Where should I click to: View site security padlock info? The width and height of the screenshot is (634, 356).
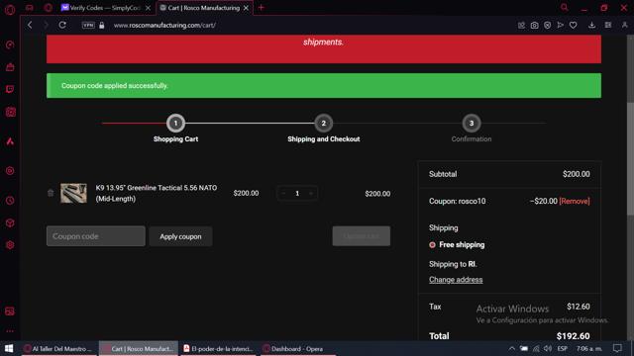point(101,25)
